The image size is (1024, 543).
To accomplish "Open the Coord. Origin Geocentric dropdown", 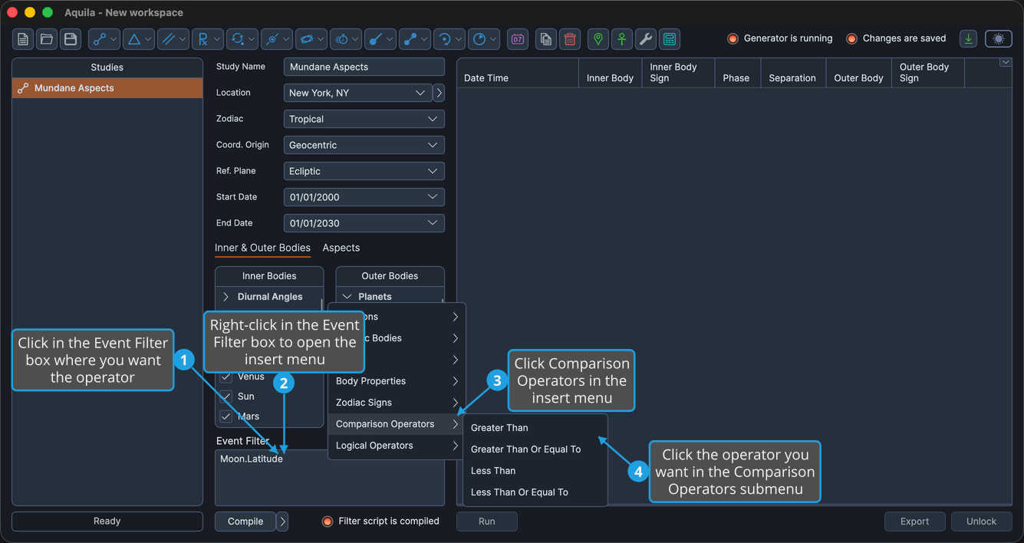I will click(x=364, y=145).
